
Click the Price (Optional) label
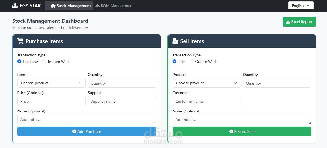30,93
